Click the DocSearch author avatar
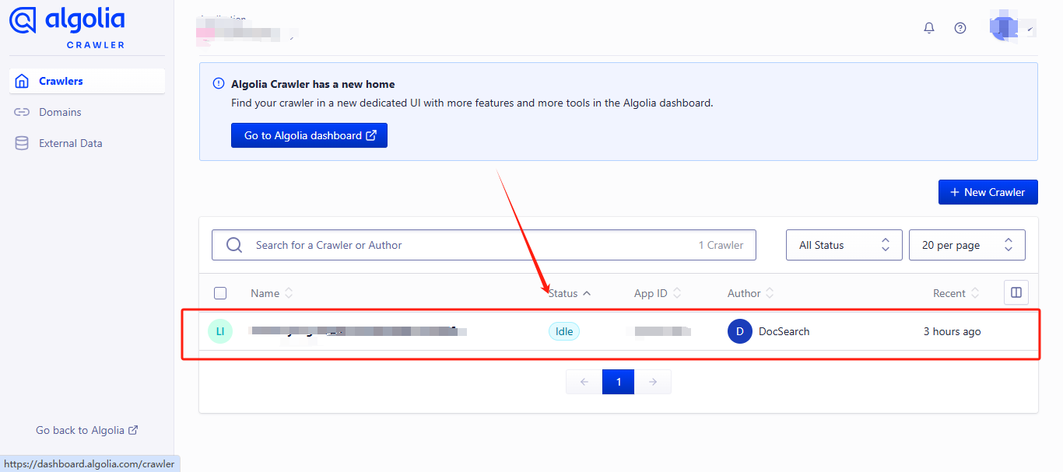1063x472 pixels. 740,331
